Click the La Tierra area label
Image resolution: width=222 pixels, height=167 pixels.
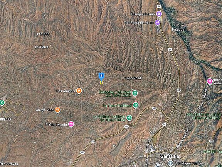click(x=42, y=47)
